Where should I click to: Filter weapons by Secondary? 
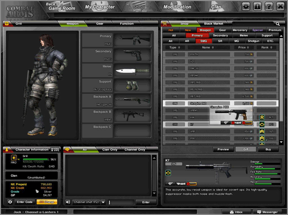220,36
